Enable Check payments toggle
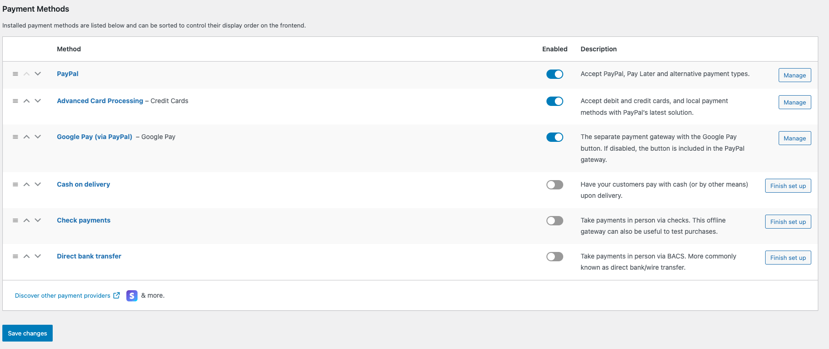Image resolution: width=829 pixels, height=349 pixels. 555,221
